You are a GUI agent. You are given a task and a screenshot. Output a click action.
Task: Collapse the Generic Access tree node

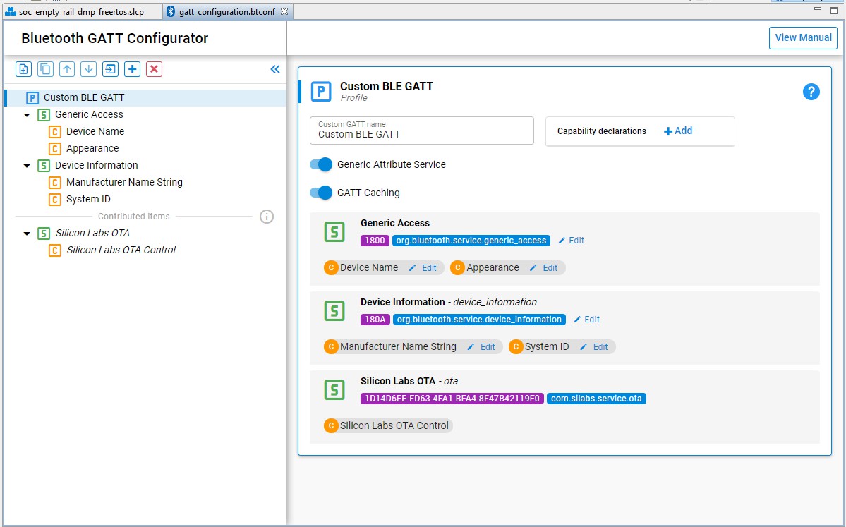[x=27, y=115]
